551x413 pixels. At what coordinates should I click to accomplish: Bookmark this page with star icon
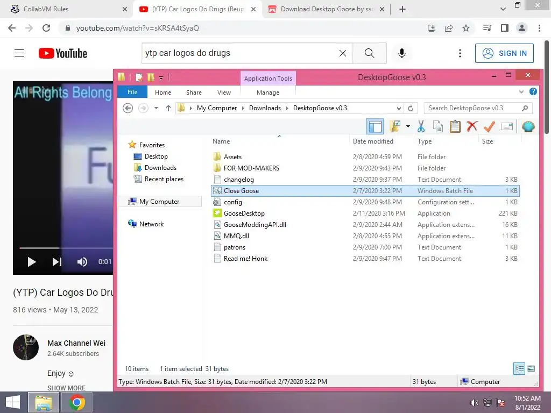465,28
